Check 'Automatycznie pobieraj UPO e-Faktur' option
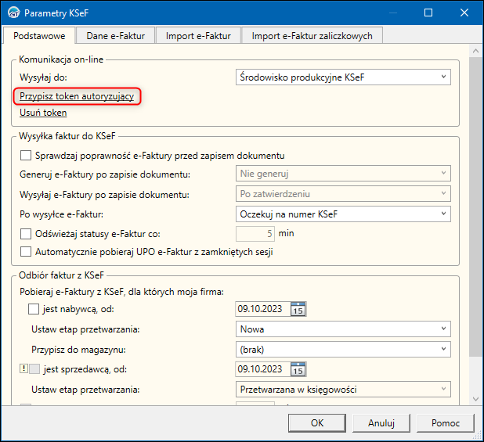This screenshot has height=442, width=484. tap(26, 252)
